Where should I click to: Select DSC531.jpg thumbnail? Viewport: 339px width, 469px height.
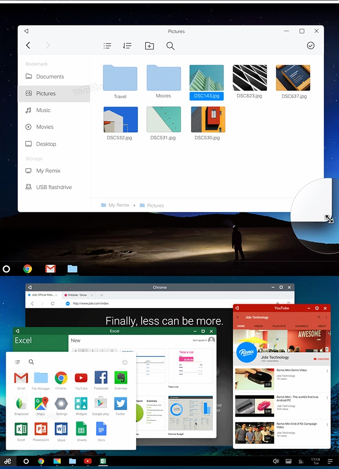[x=164, y=119]
